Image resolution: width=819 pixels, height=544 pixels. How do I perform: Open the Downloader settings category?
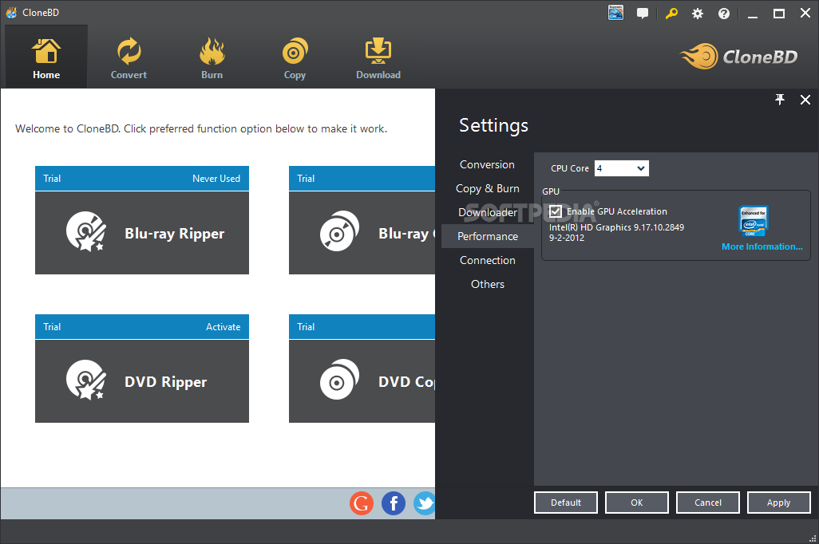[487, 212]
